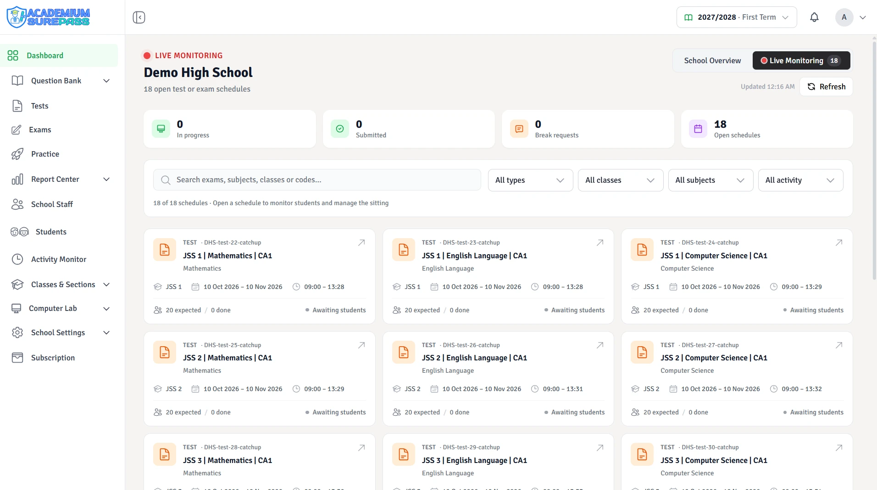
Task: Click the Open schedules calendar icon
Action: 698,129
